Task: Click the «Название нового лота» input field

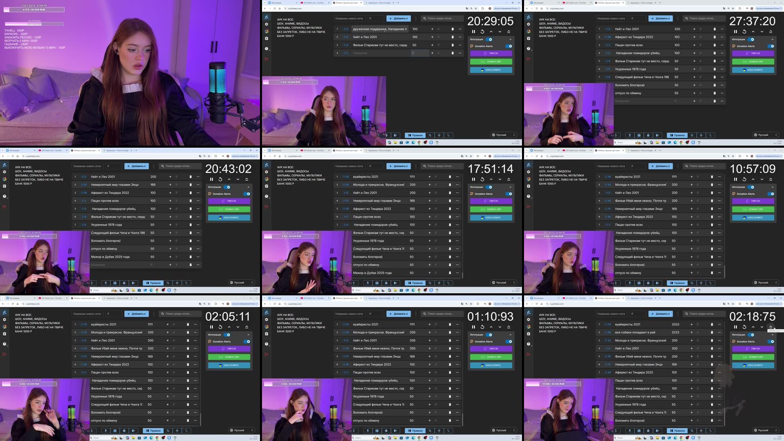Action: pos(87,166)
